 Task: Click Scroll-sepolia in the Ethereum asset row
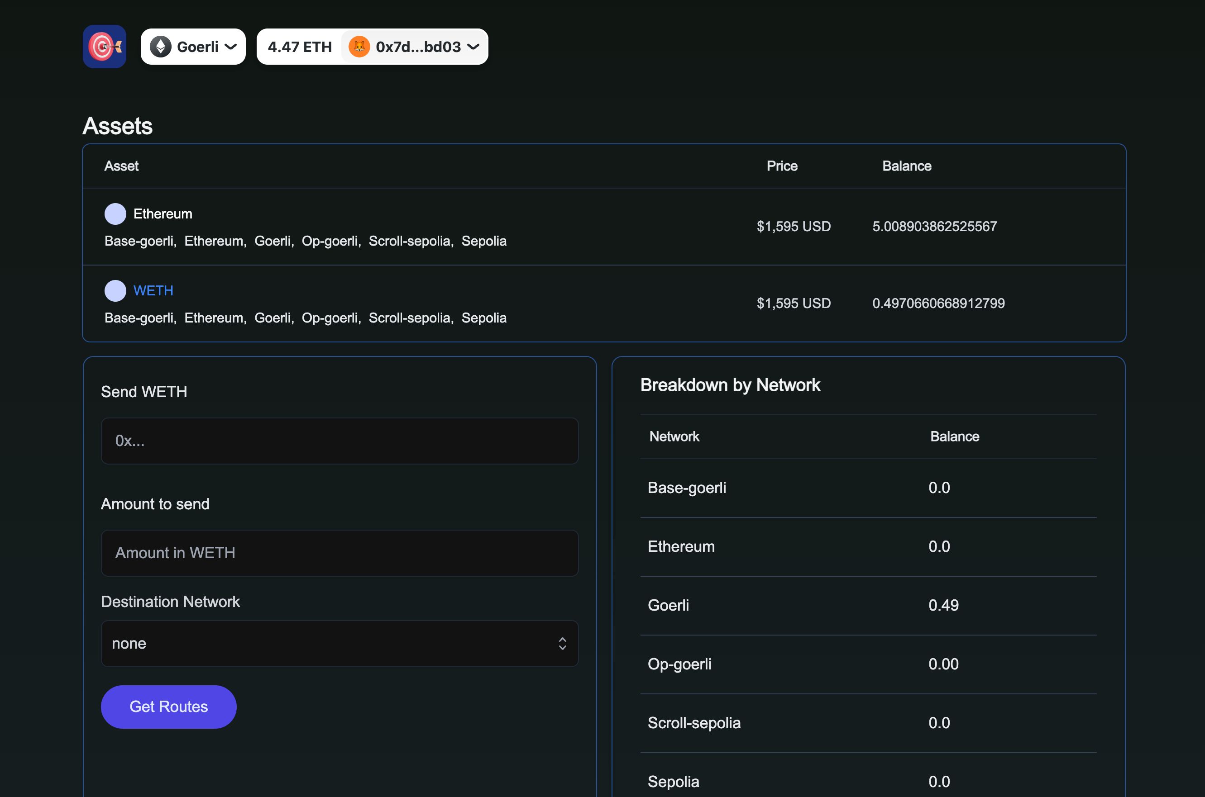coord(411,241)
